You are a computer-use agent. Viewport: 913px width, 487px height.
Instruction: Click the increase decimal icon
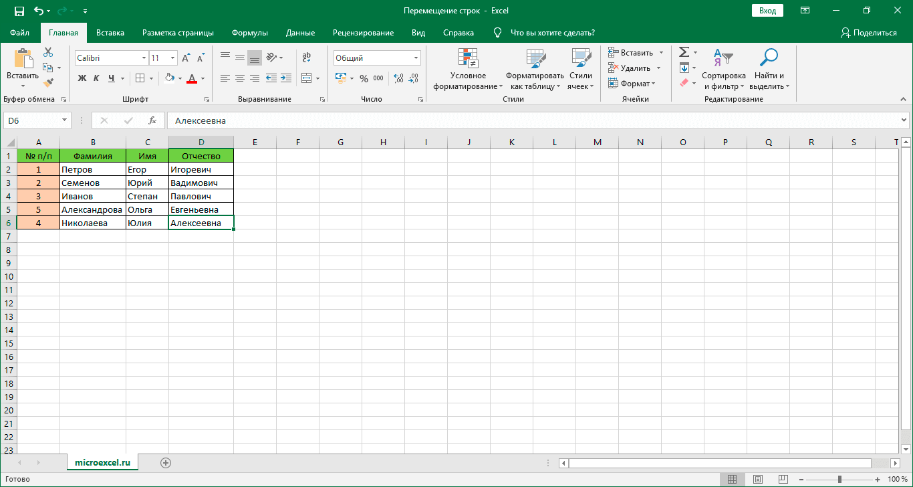[x=398, y=78]
